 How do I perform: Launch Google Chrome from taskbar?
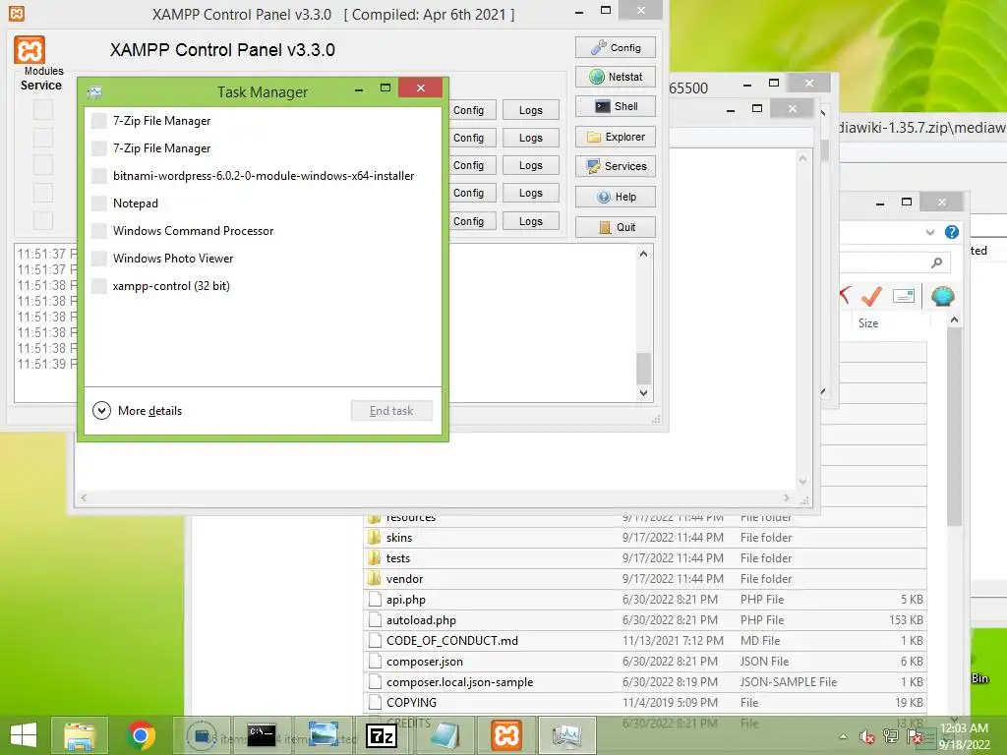tap(141, 735)
